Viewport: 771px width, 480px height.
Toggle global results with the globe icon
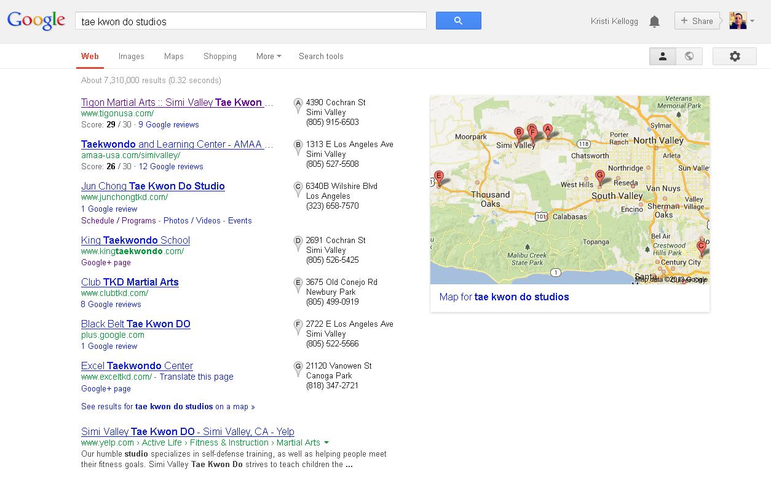click(x=689, y=56)
